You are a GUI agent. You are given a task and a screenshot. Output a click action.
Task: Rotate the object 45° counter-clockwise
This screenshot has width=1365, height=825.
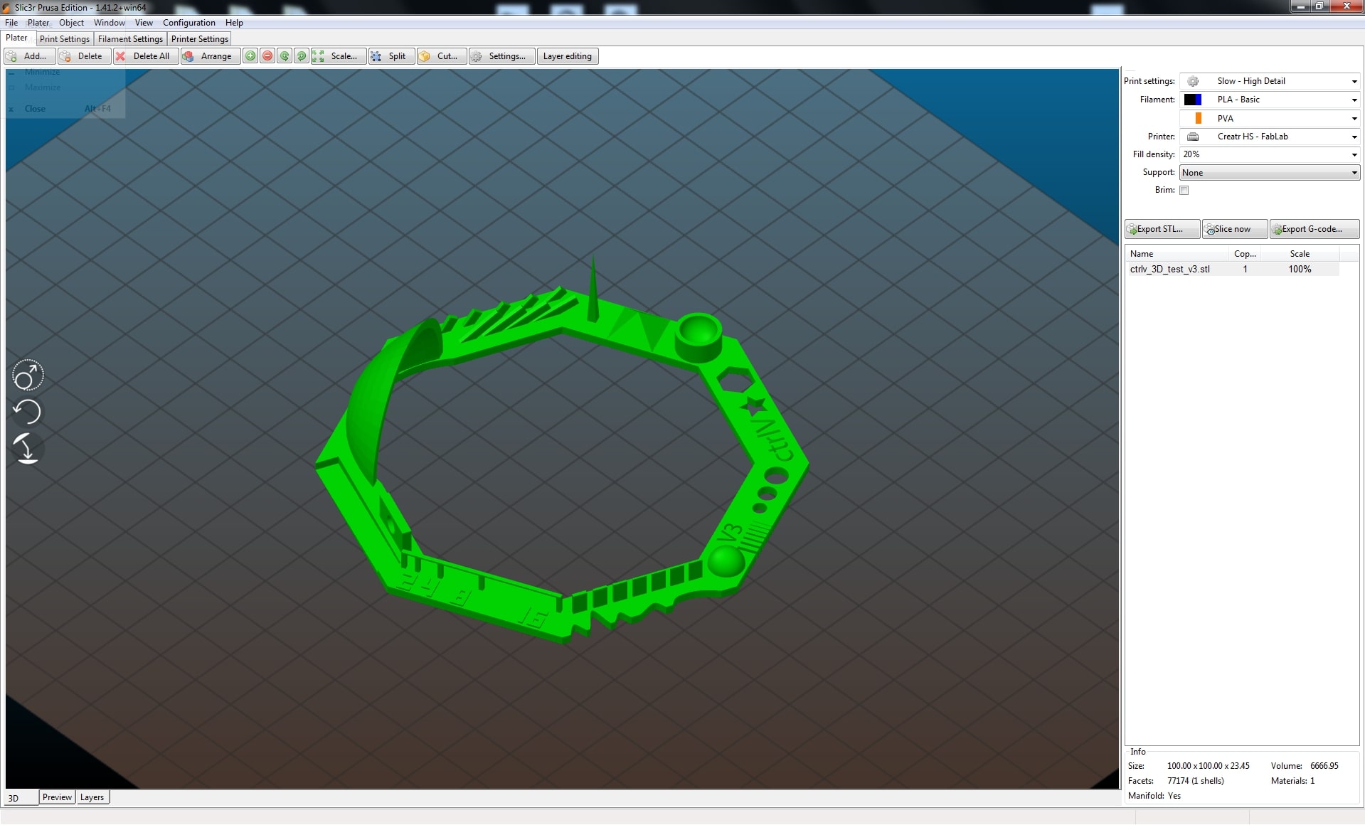click(285, 56)
